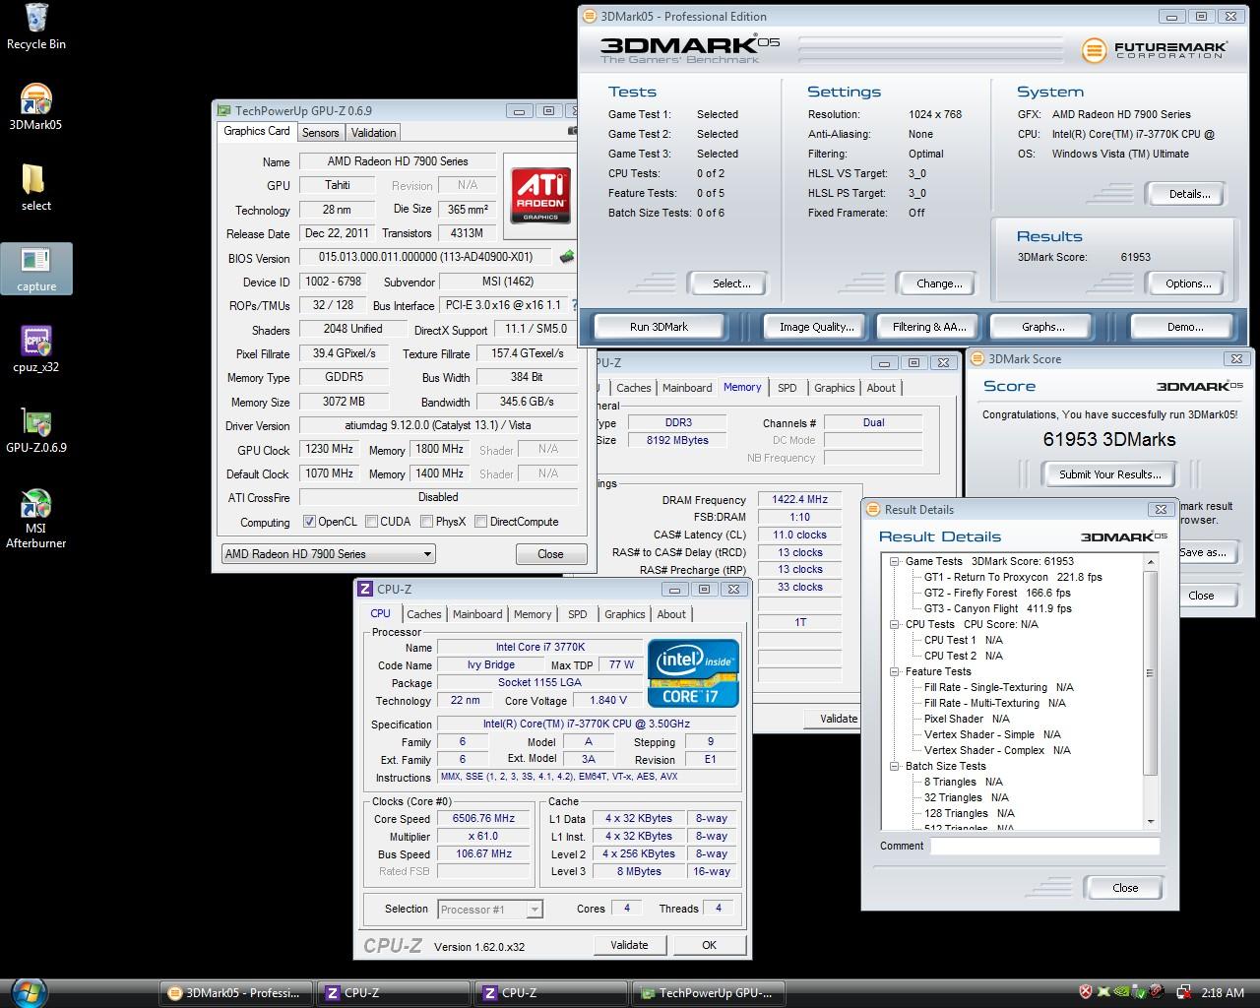Image resolution: width=1260 pixels, height=1008 pixels.
Task: Open the GPU selection dropdown in GPU-Z
Action: (x=328, y=554)
